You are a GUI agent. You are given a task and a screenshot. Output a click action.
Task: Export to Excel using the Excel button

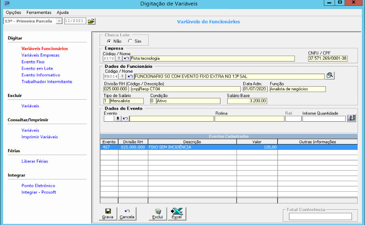[x=177, y=213]
